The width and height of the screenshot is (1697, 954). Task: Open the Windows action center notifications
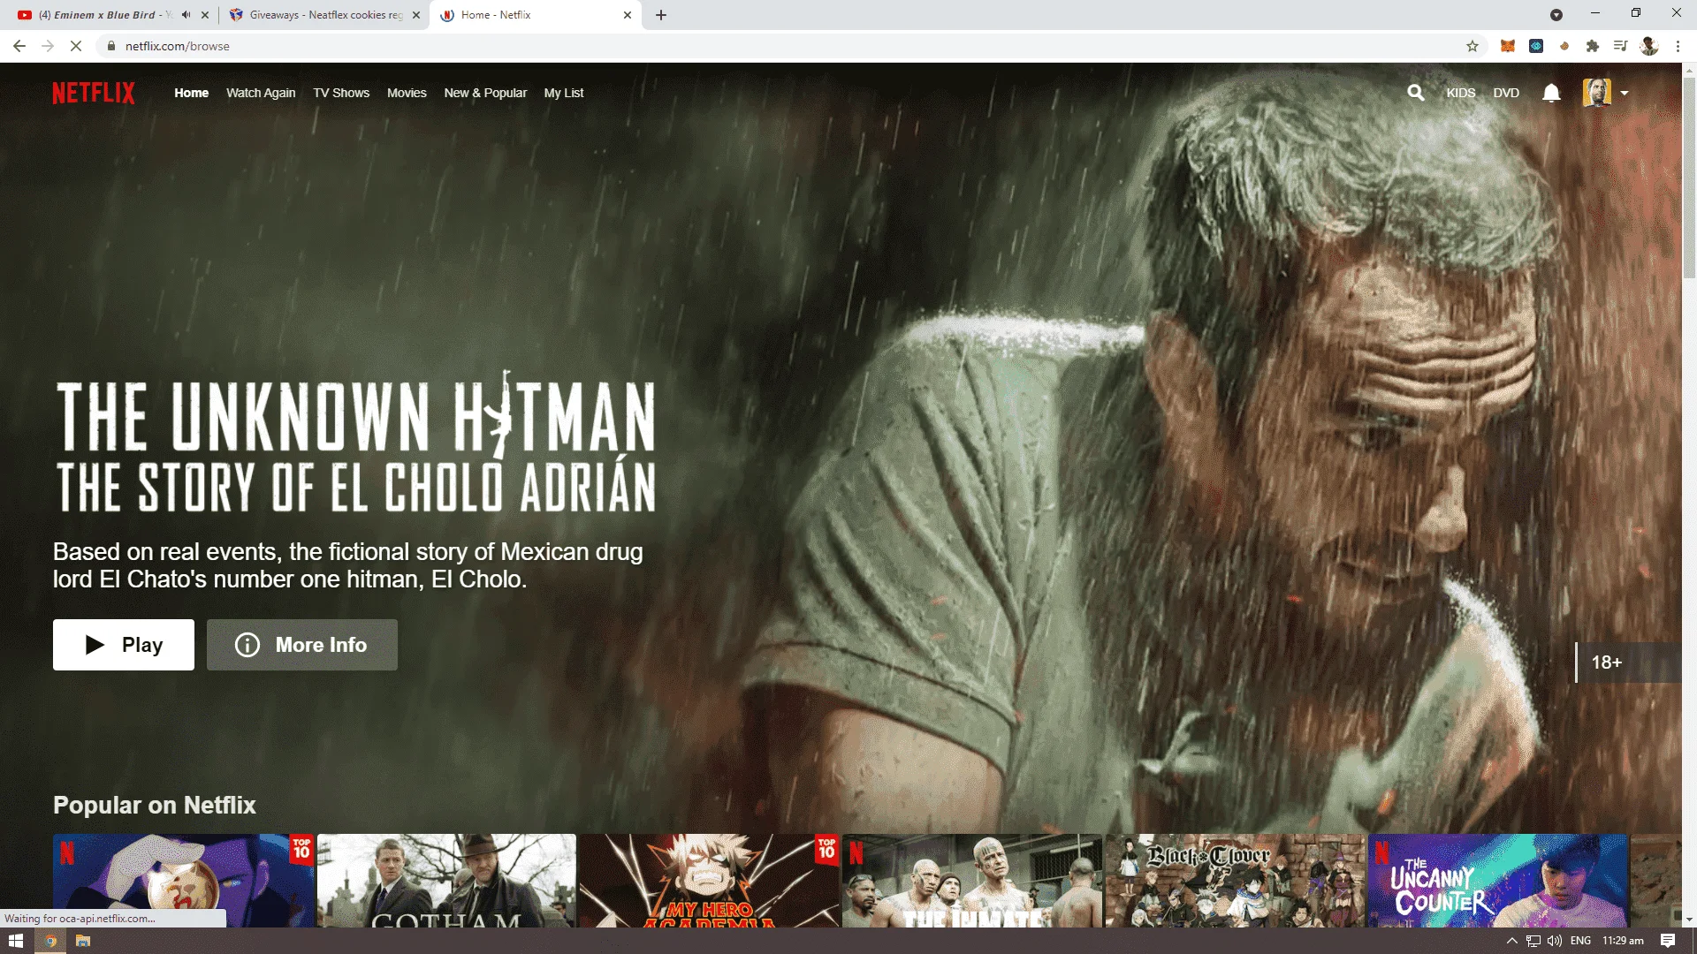click(x=1668, y=941)
